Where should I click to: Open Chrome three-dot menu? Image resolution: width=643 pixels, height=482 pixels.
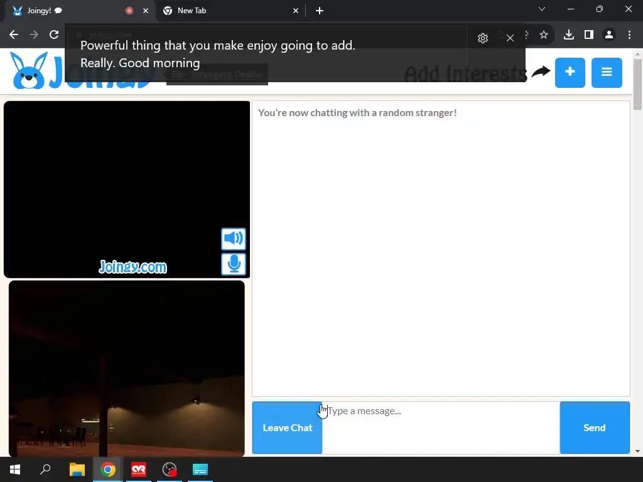click(629, 35)
